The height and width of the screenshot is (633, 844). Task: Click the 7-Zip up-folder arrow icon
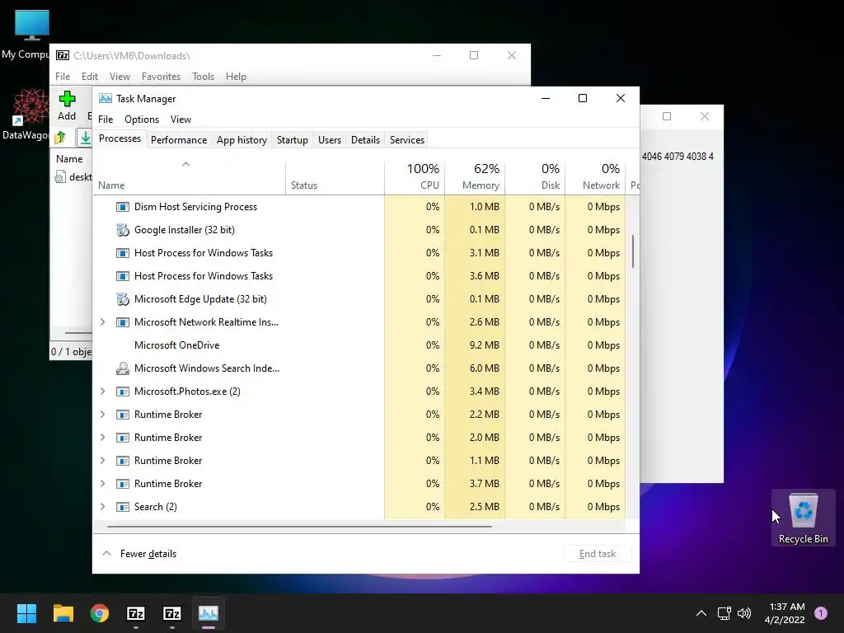coord(60,138)
